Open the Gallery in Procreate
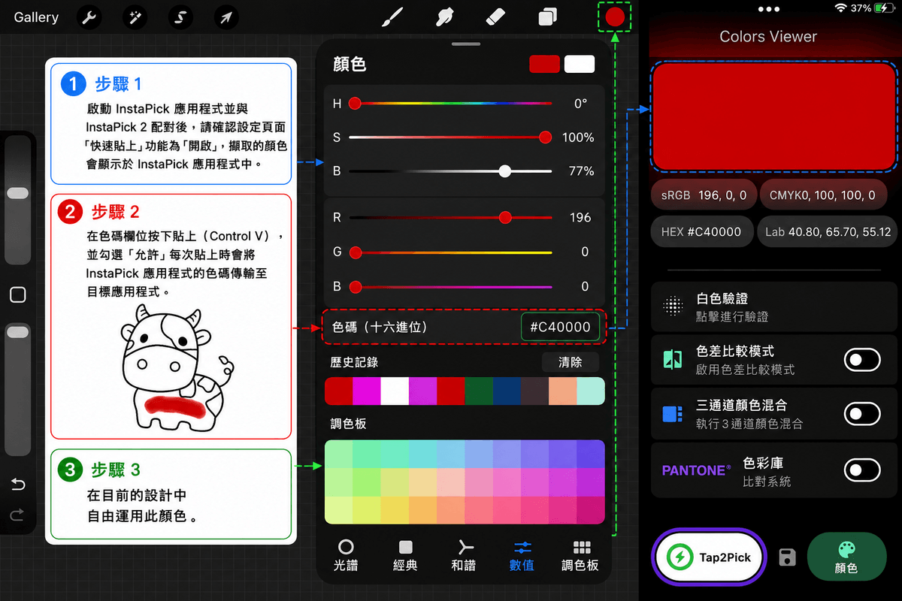This screenshot has width=902, height=601. 36,17
